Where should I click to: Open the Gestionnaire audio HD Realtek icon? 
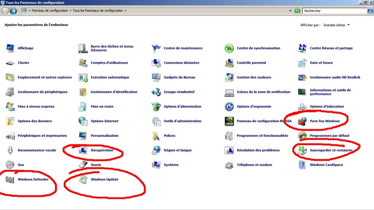[302, 77]
